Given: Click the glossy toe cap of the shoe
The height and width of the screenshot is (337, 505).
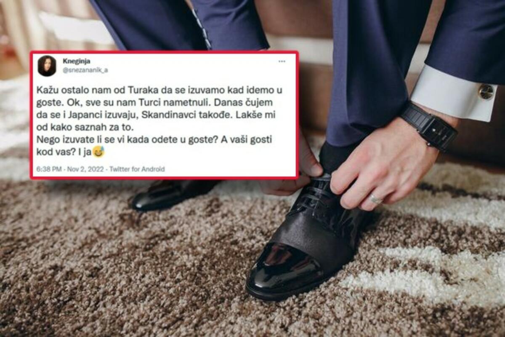Looking at the screenshot, I should 286,269.
